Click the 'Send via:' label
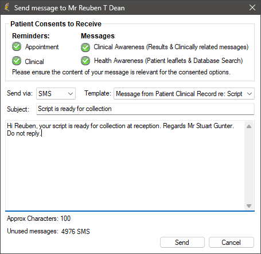Image resolution: width=261 pixels, height=254 pixels. coord(20,93)
